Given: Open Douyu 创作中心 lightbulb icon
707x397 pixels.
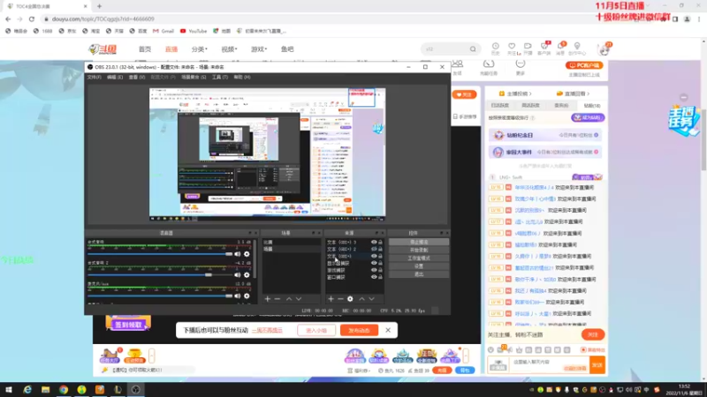Looking at the screenshot, I should pyautogui.click(x=577, y=47).
